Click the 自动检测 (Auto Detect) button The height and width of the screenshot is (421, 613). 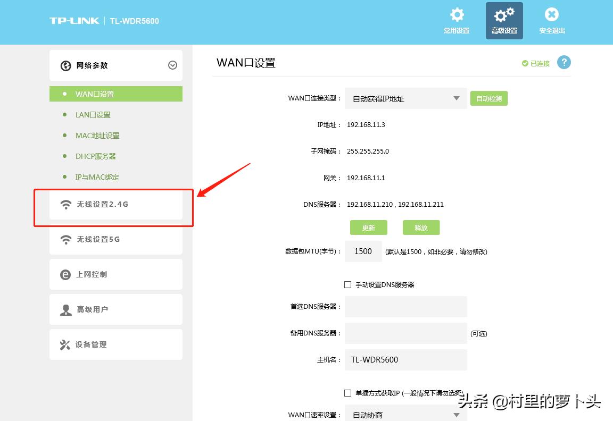(x=488, y=98)
